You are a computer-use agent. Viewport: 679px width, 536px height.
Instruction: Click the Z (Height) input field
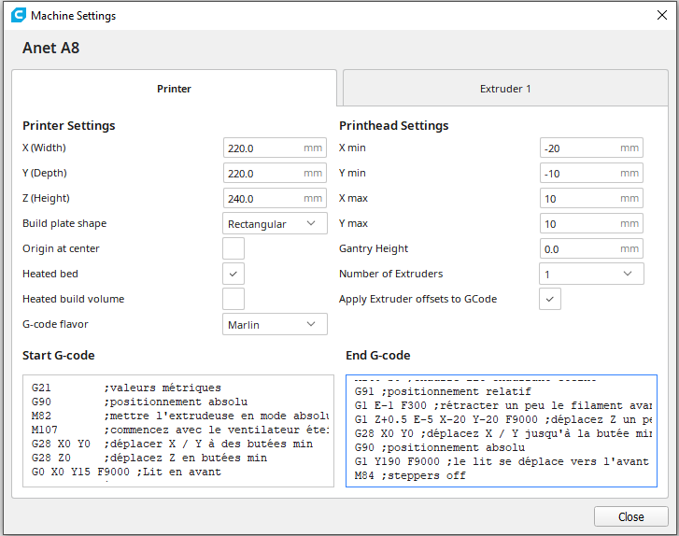(x=275, y=198)
